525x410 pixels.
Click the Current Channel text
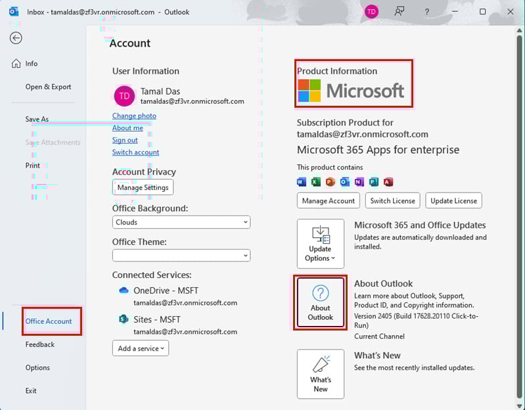[379, 336]
